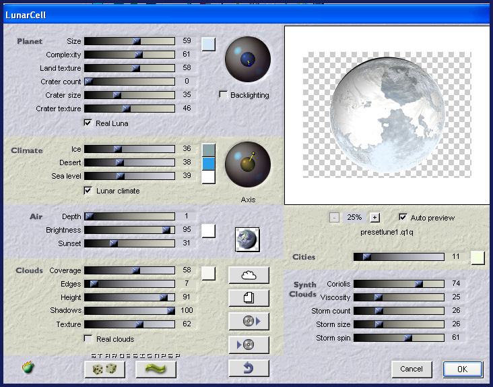Click the Size value 59
The height and width of the screenshot is (387, 493).
[187, 41]
